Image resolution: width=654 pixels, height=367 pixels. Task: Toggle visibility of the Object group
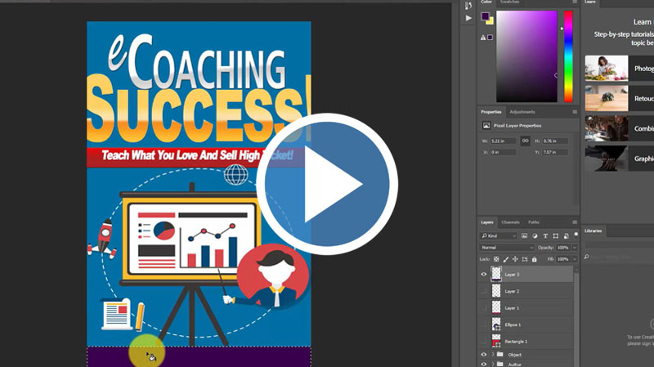(x=483, y=354)
